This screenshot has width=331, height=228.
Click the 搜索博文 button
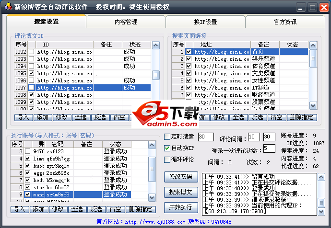tap(181, 192)
